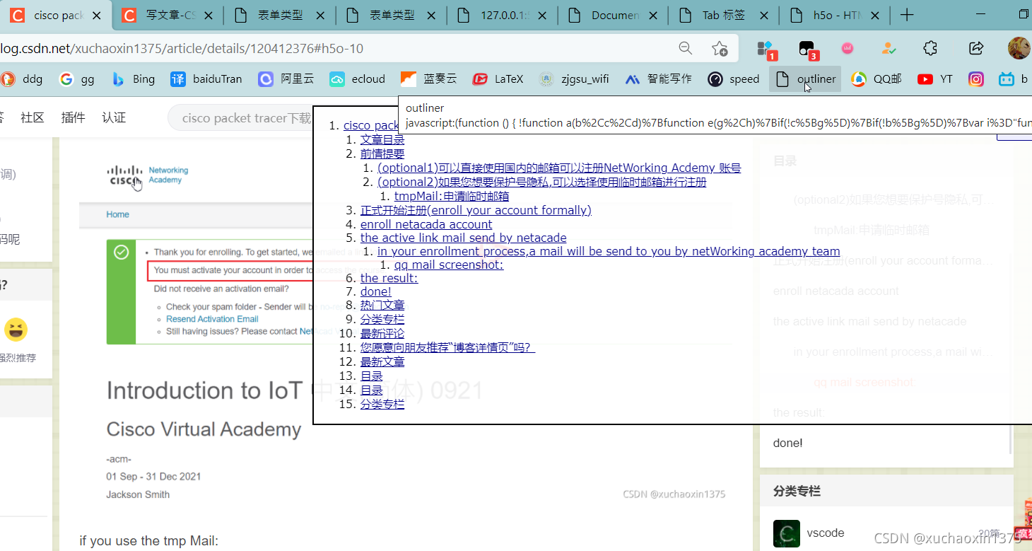Open the browser profile avatar
The width and height of the screenshot is (1032, 551).
coord(1019,48)
